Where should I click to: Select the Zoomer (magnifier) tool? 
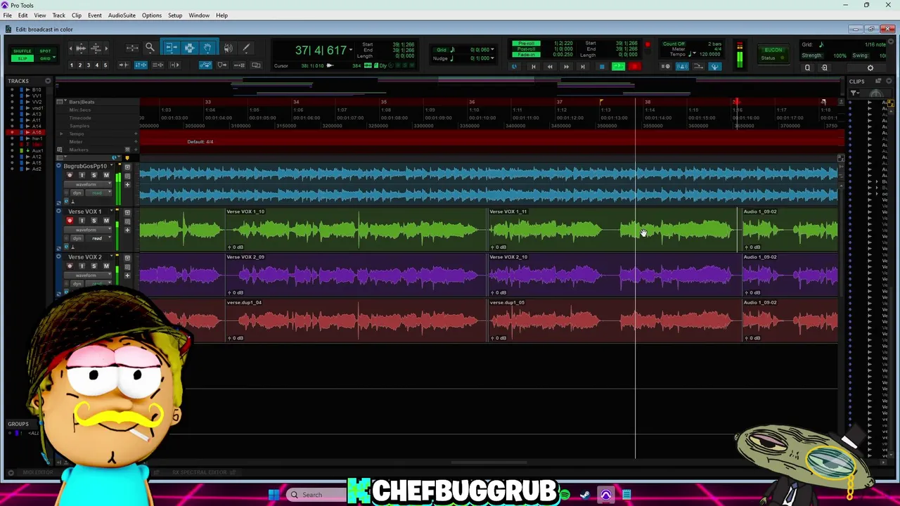pyautogui.click(x=150, y=48)
